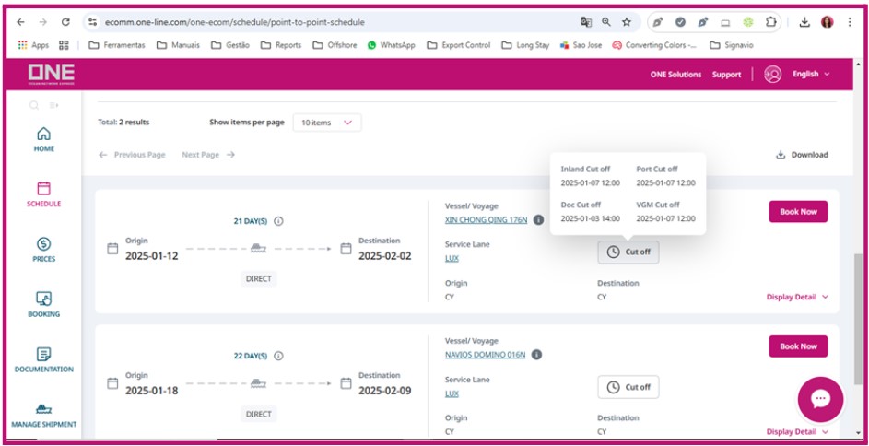The width and height of the screenshot is (869, 446).
Task: Click the browser address bar URL
Action: point(234,22)
